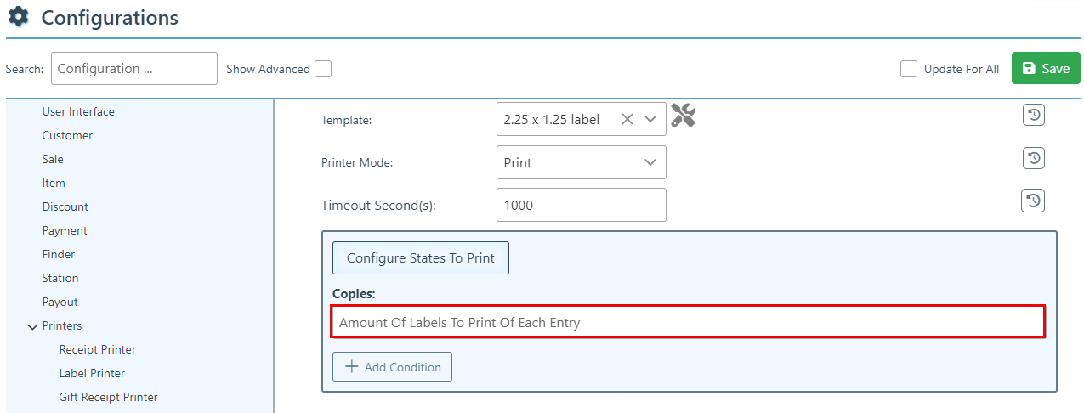Image resolution: width=1084 pixels, height=413 pixels.
Task: Focus the Copies amount of labels field
Action: point(687,323)
